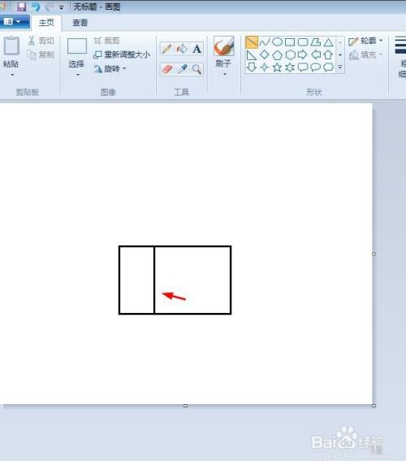This screenshot has width=406, height=461.
Task: Switch to the 查看 tab
Action: click(80, 23)
